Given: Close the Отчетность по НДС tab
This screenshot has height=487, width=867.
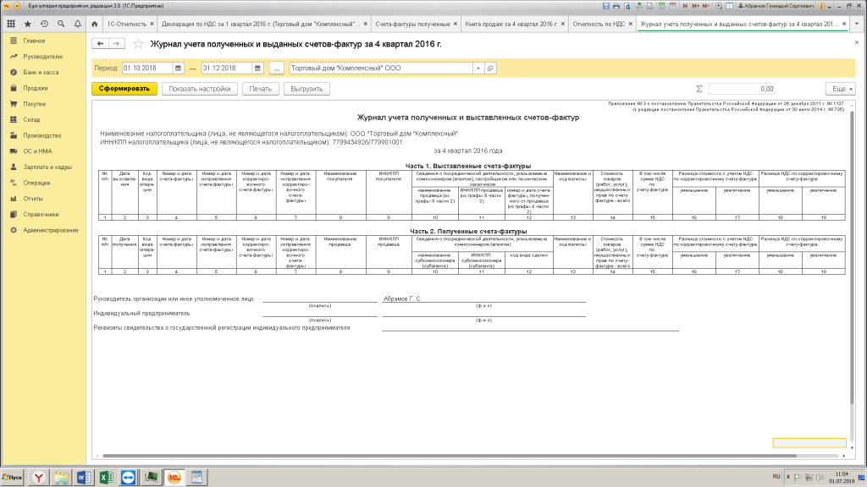Looking at the screenshot, I should click(630, 24).
